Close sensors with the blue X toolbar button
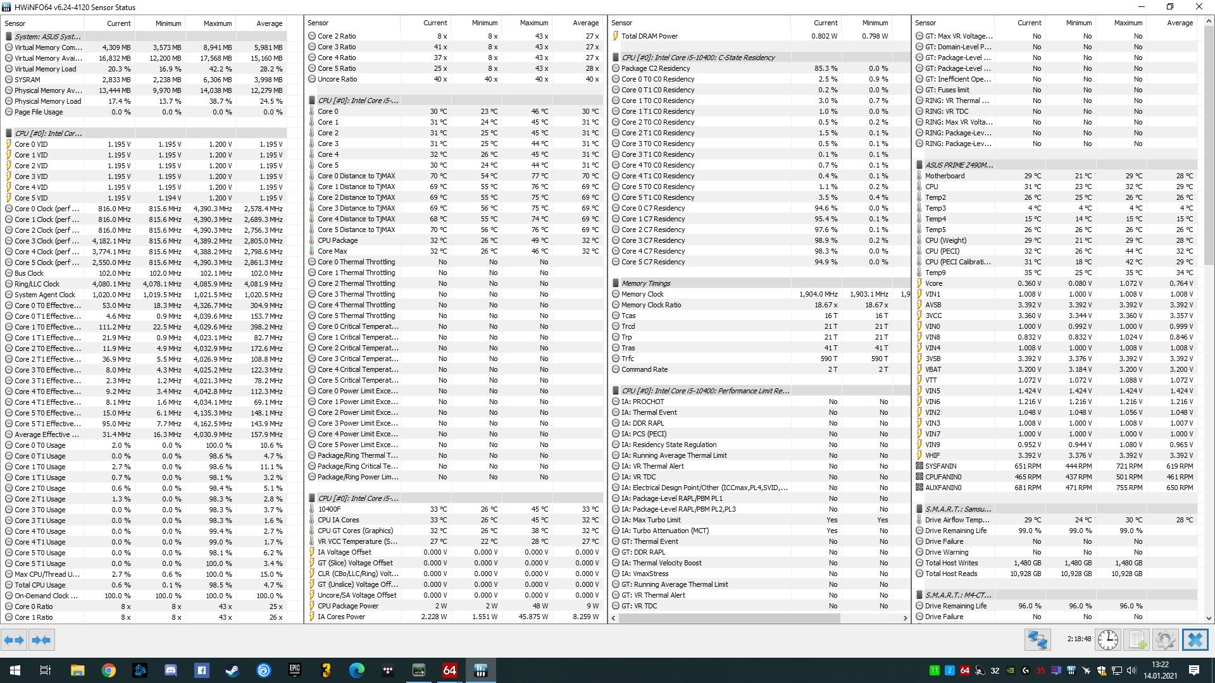This screenshot has width=1215, height=683. (x=1195, y=640)
